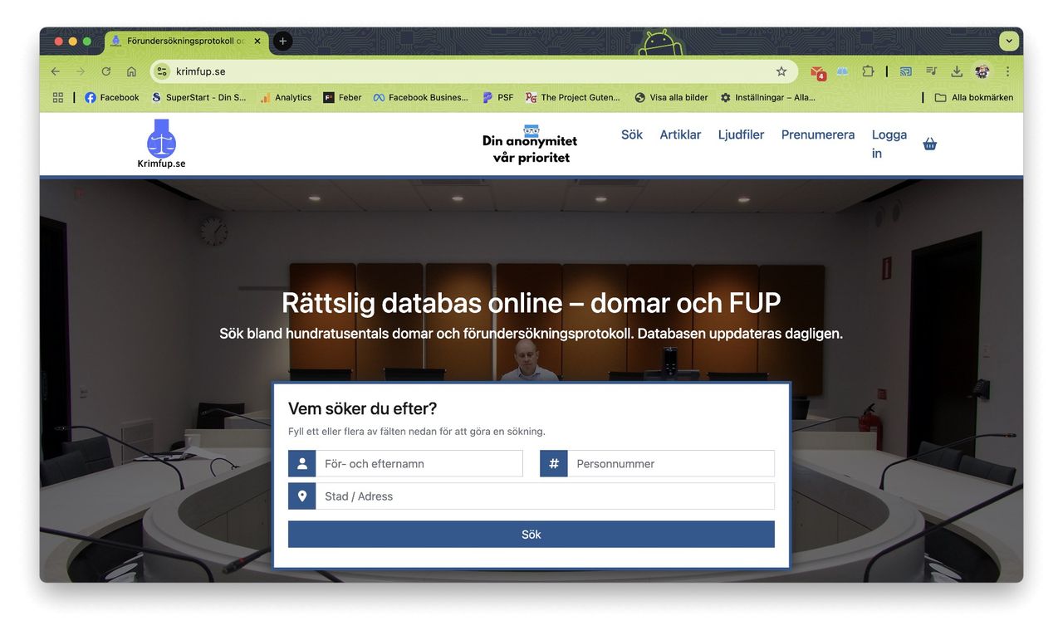The image size is (1063, 635).
Task: Open the tab search dropdown
Action: pos(1009,41)
